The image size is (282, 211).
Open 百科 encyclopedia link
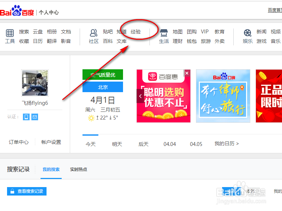coord(108,41)
